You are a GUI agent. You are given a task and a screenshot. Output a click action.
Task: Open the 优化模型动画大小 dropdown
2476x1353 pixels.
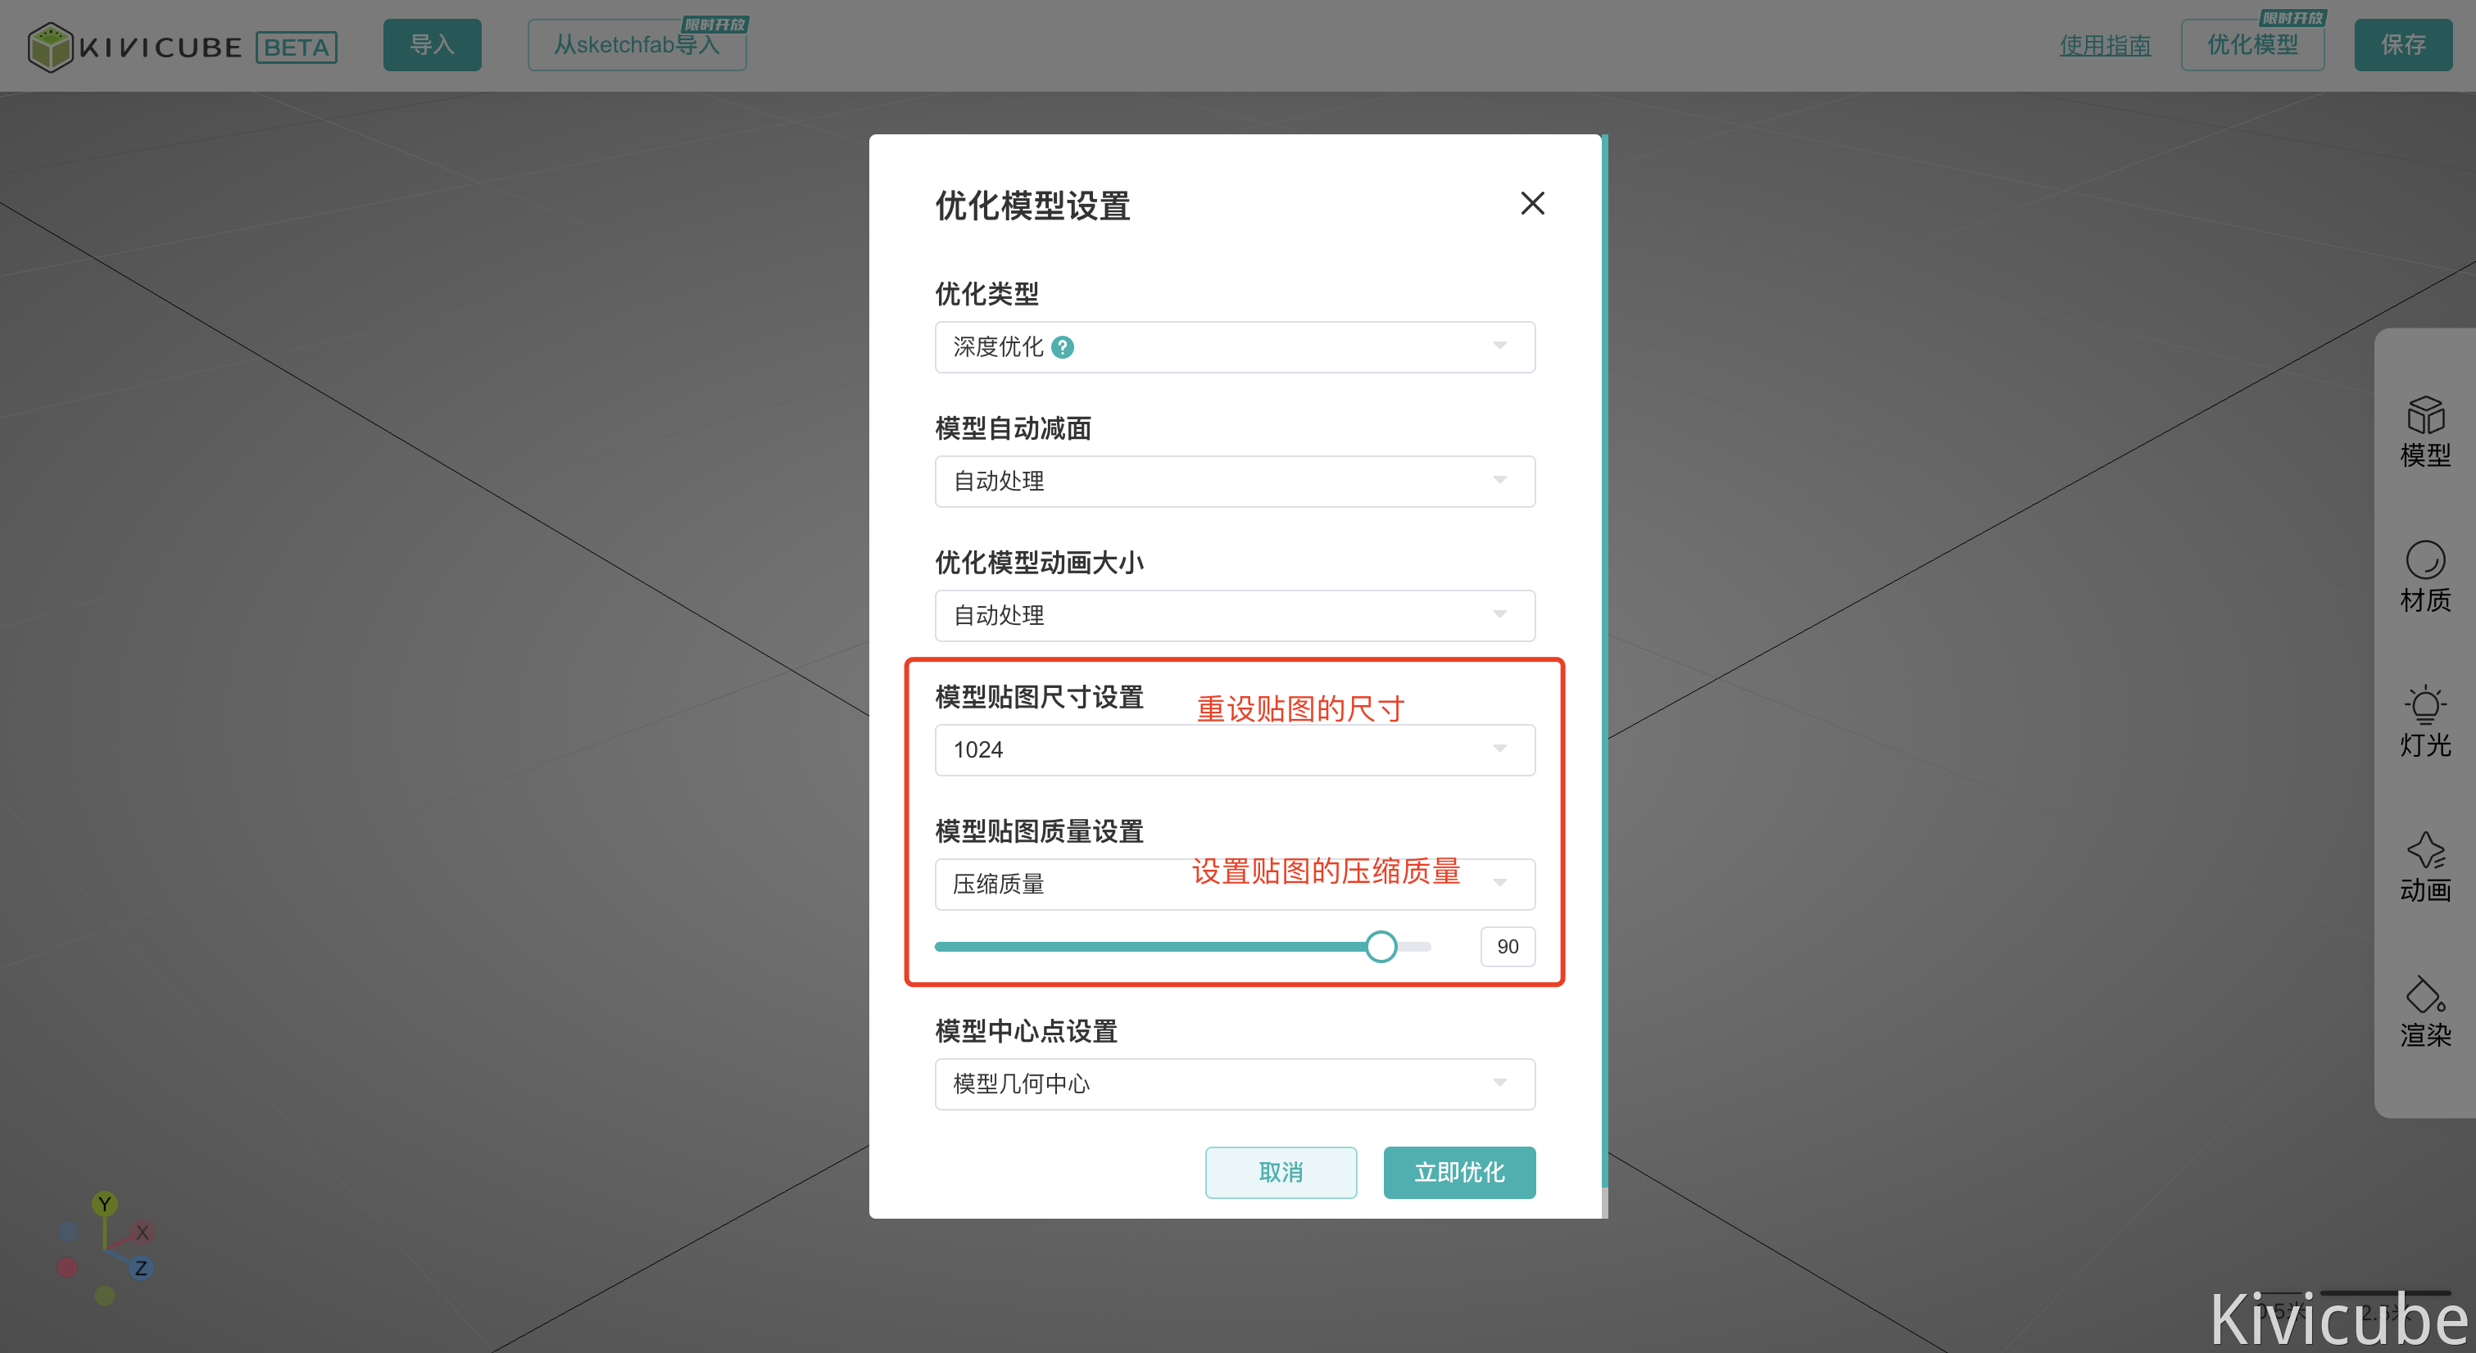coord(1234,616)
